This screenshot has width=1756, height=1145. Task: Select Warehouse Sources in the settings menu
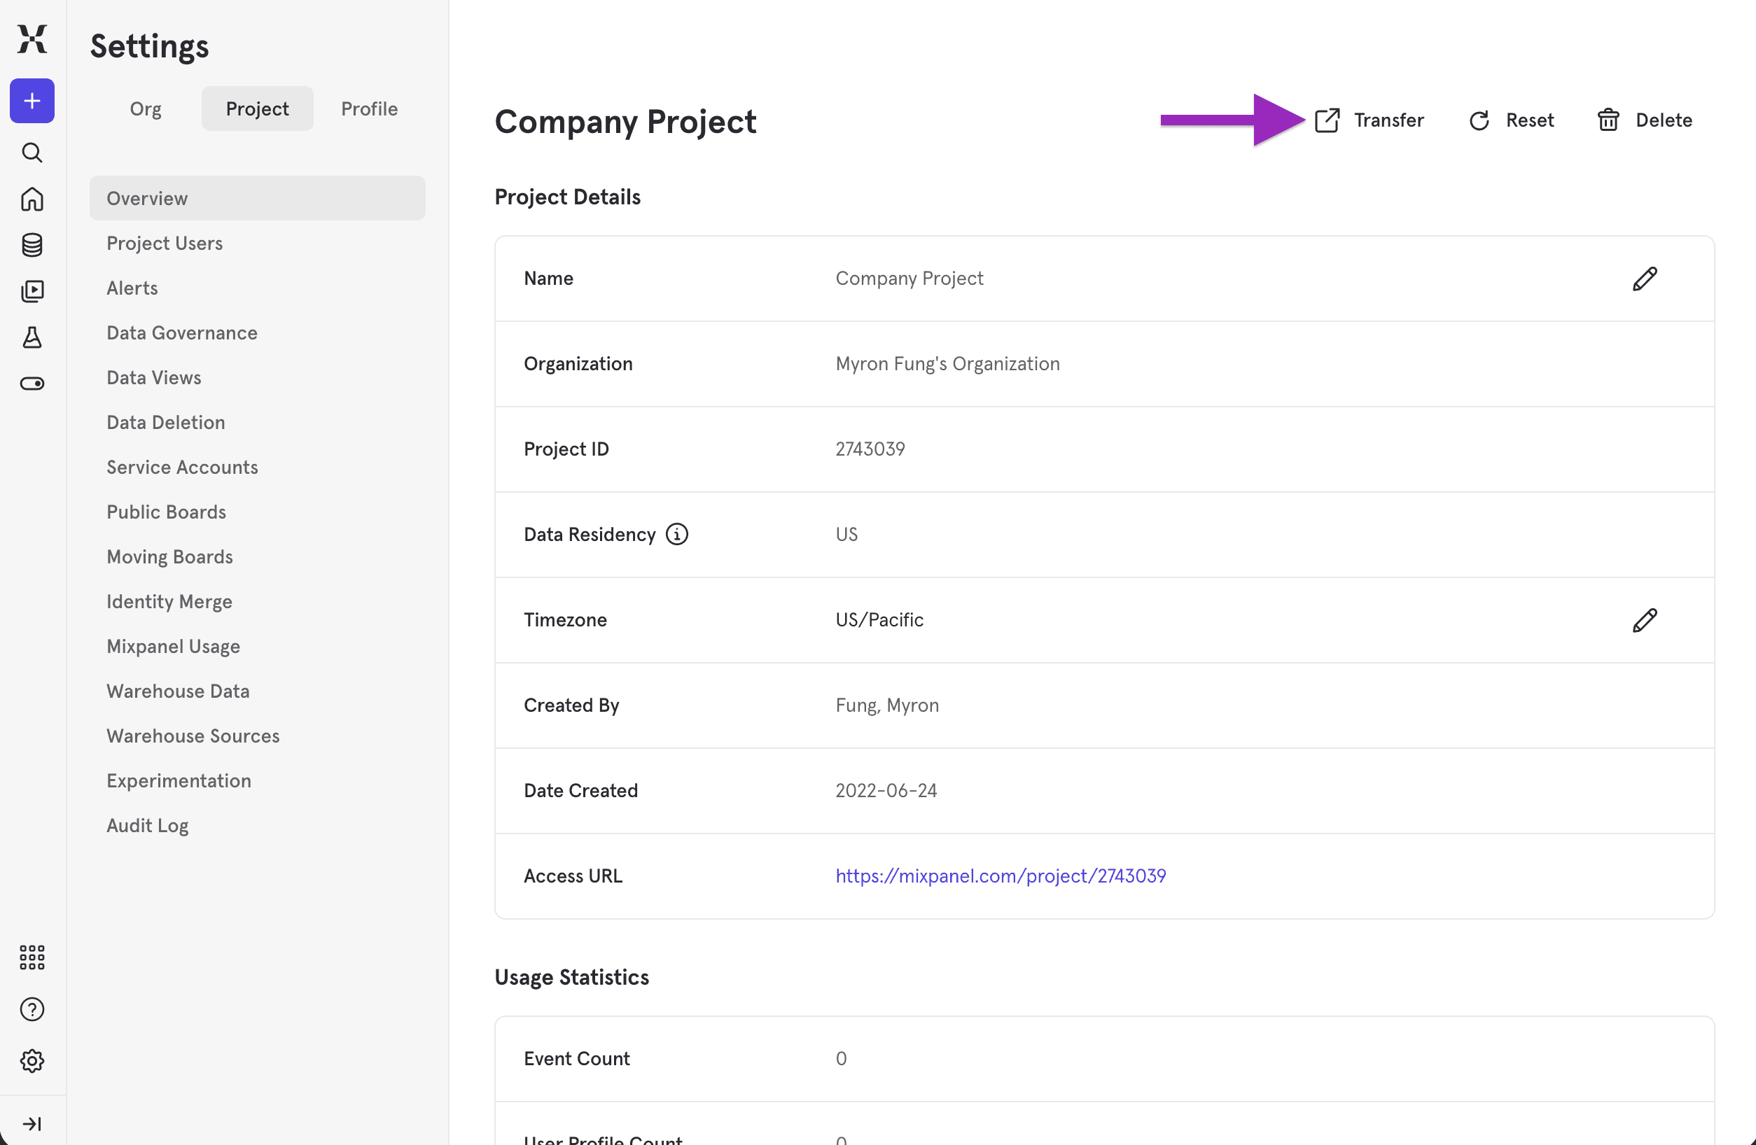193,735
